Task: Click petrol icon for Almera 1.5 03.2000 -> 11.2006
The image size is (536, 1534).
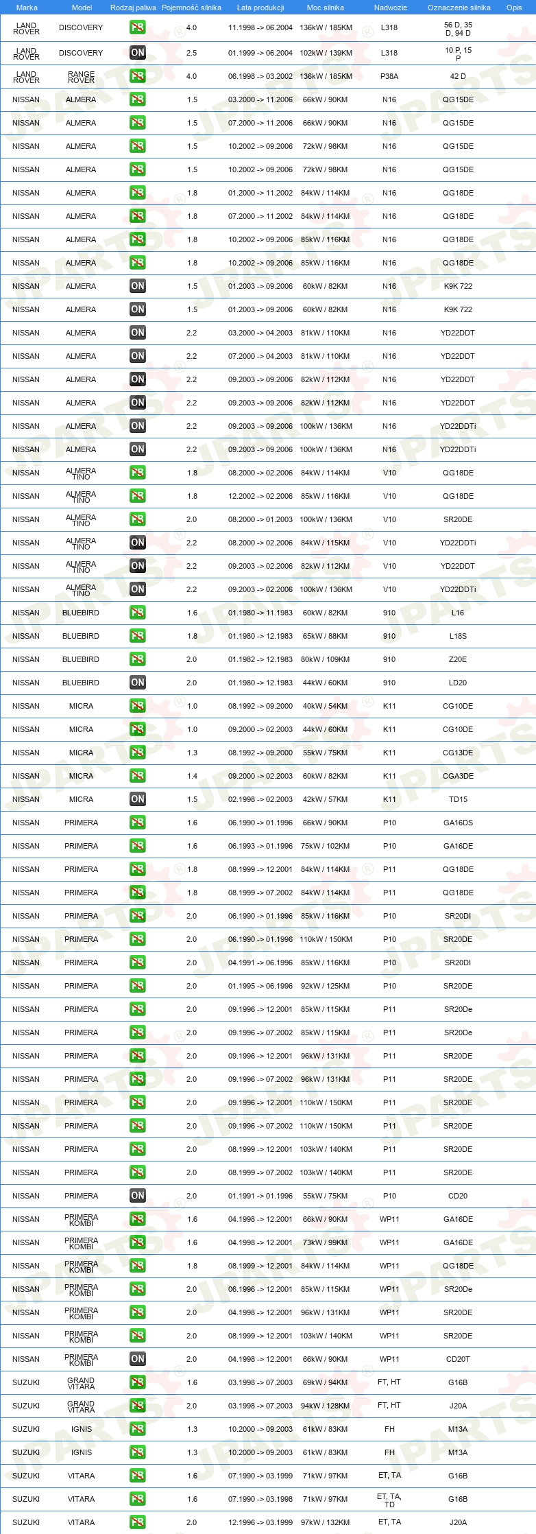Action: [x=137, y=99]
